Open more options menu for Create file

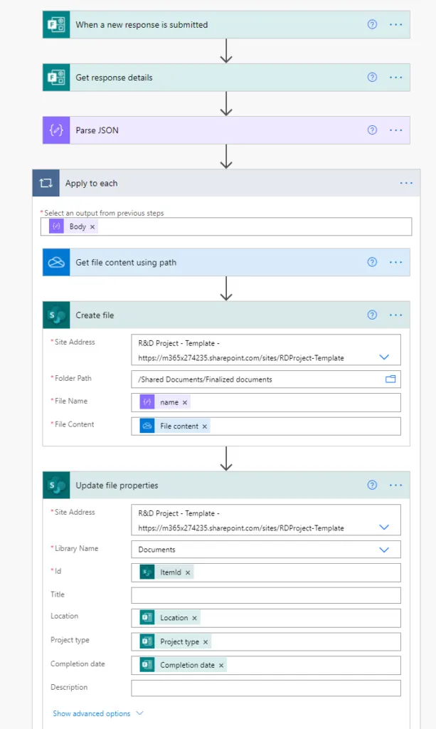click(396, 315)
